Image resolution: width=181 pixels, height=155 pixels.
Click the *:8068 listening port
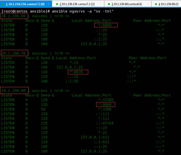pyautogui.click(x=105, y=104)
